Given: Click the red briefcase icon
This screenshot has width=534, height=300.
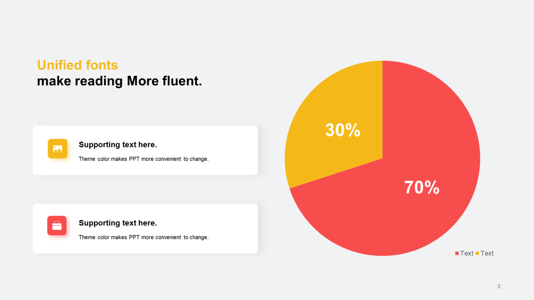Looking at the screenshot, I should 57,226.
